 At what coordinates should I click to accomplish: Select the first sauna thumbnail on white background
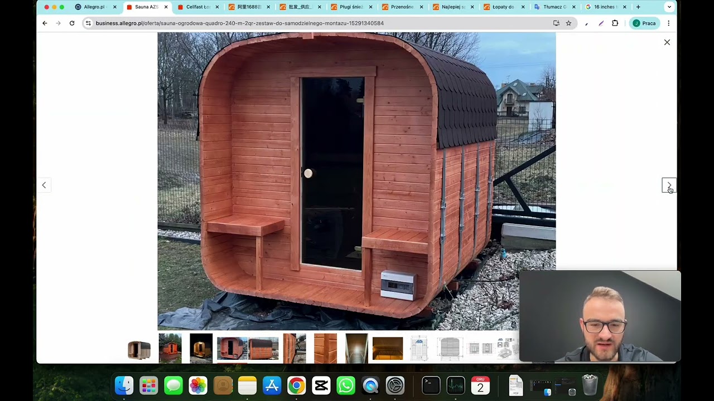[x=139, y=349]
